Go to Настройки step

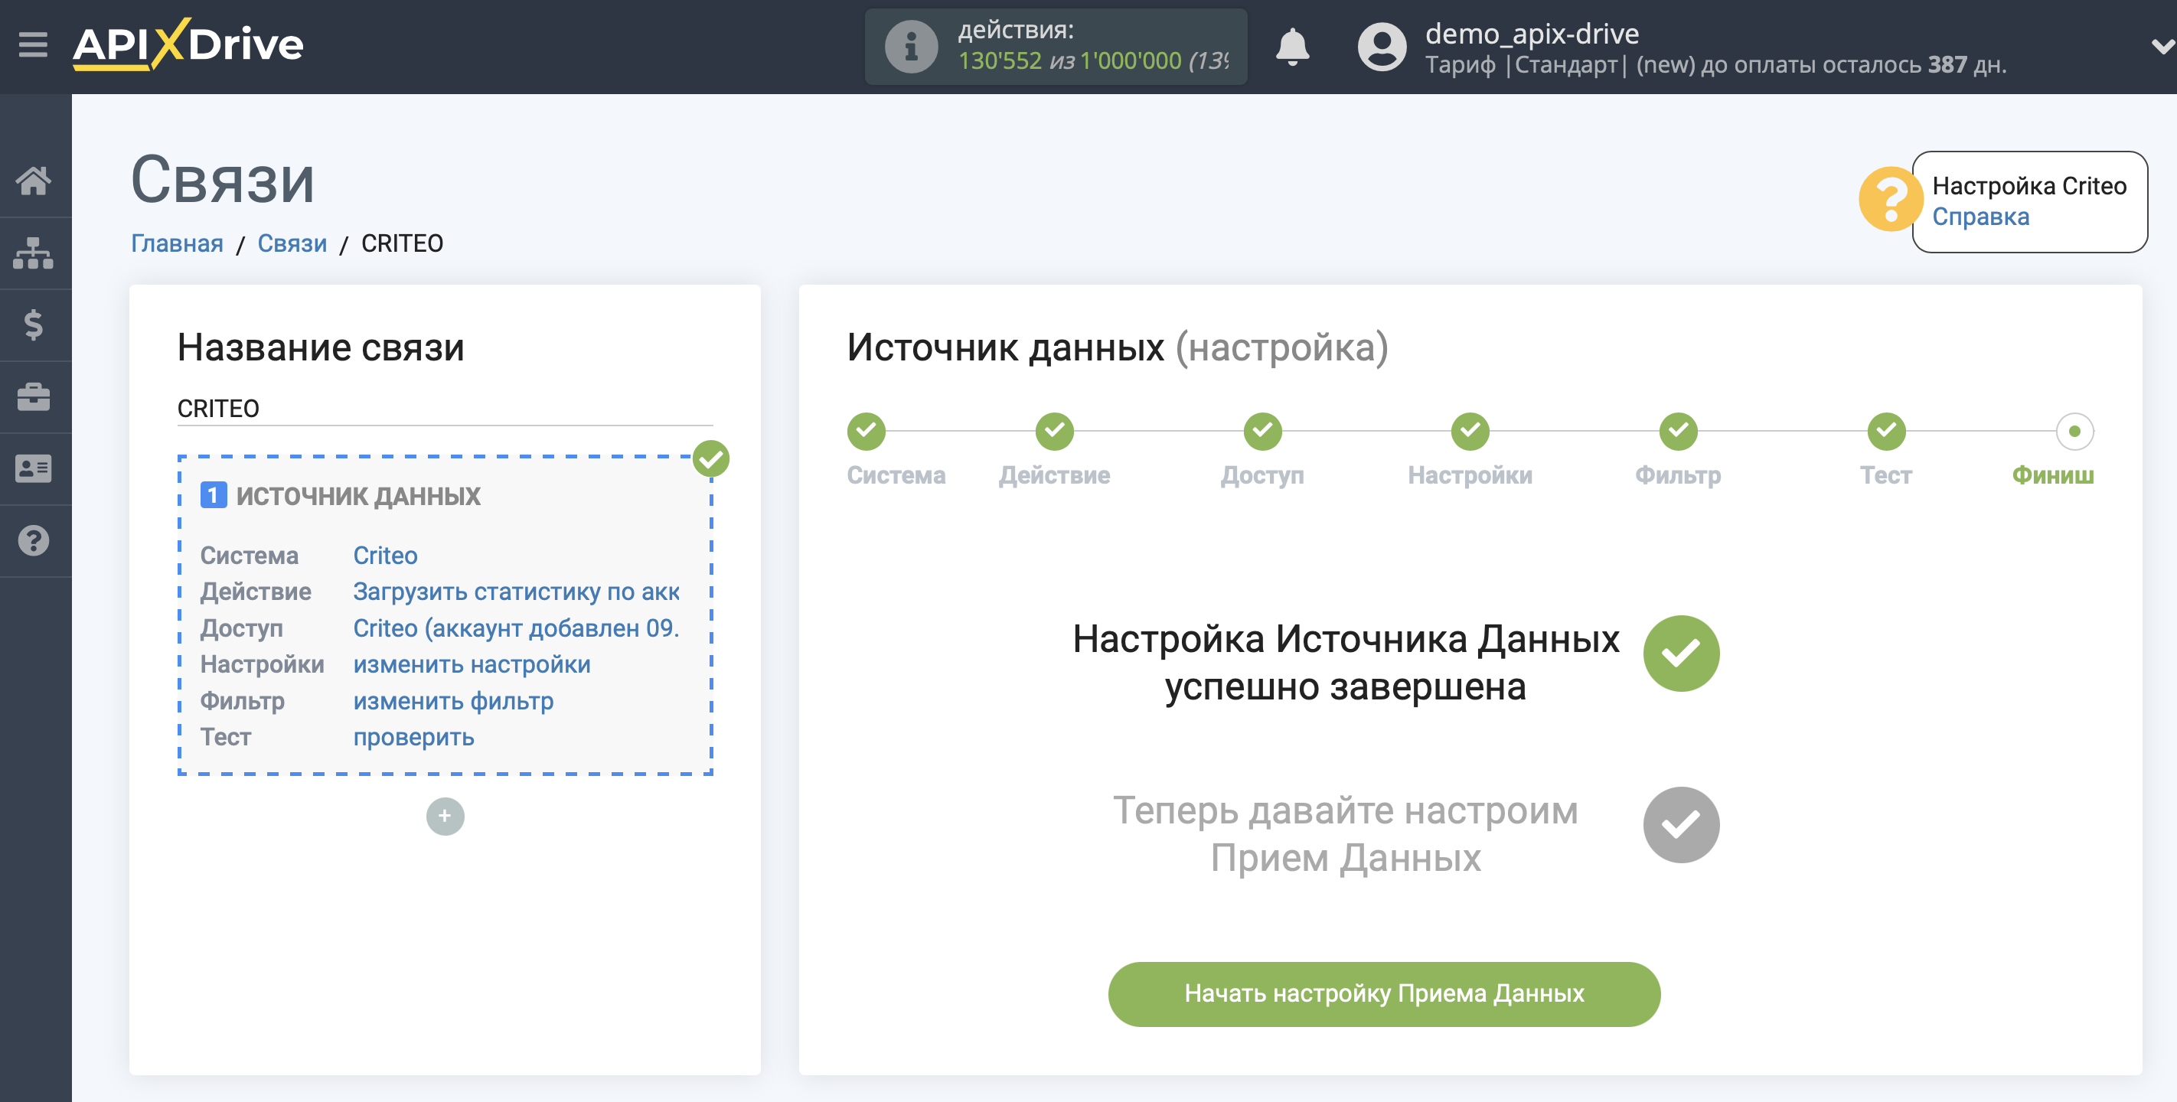click(1470, 475)
